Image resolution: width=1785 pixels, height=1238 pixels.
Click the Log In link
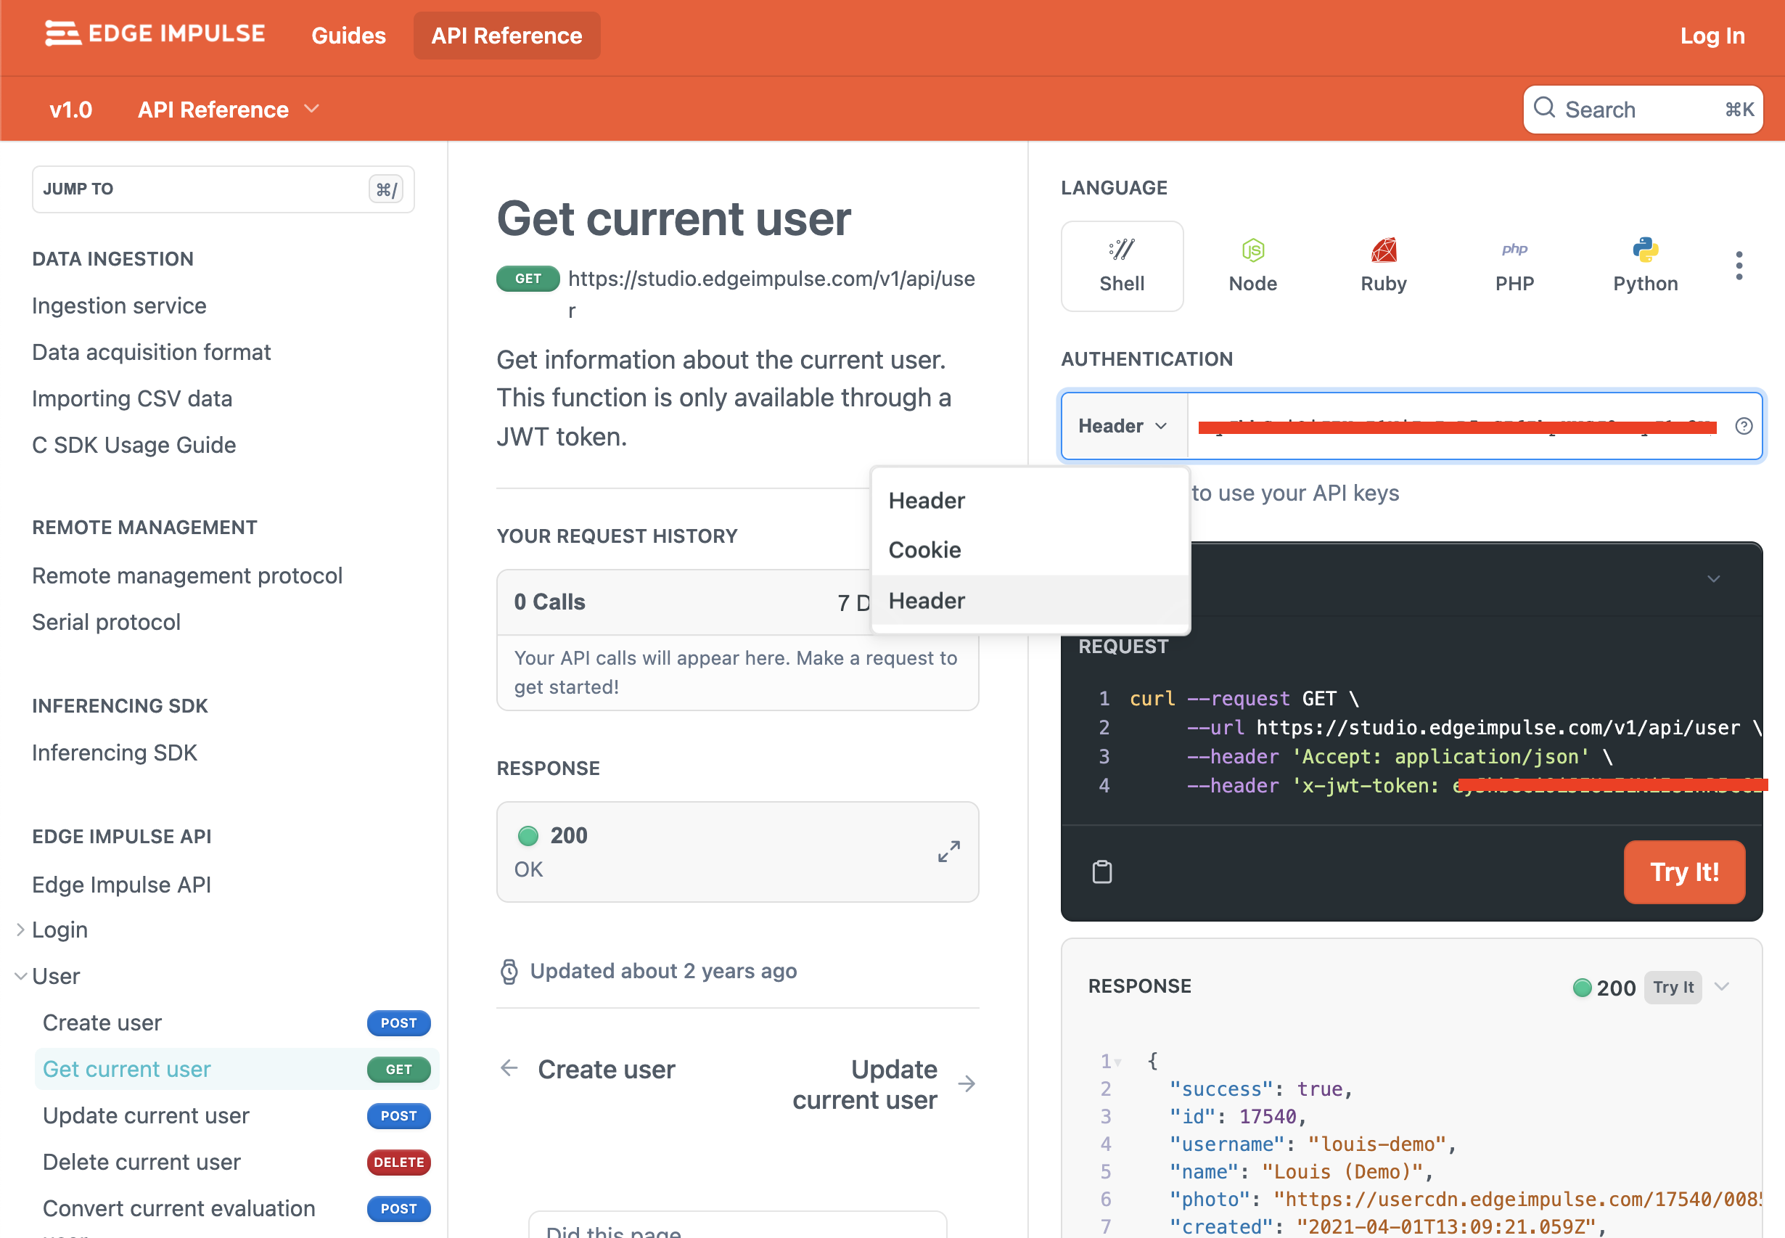[1712, 36]
